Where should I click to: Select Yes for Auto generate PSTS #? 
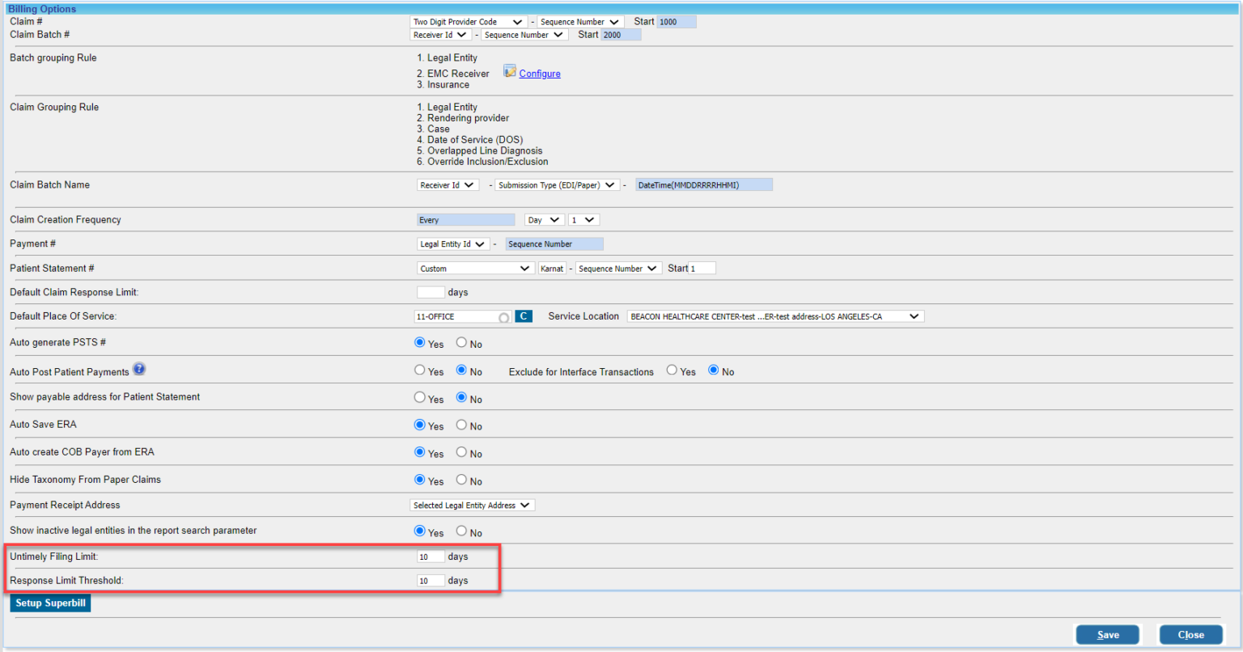418,343
